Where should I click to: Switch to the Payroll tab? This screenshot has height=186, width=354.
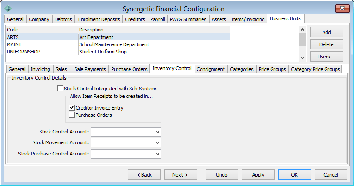click(157, 19)
